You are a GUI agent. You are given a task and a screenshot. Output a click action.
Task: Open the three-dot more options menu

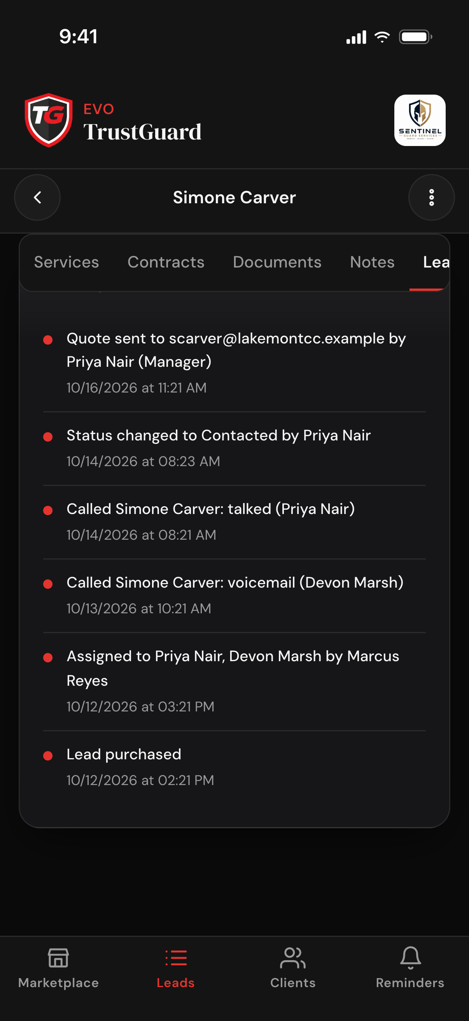pos(431,197)
